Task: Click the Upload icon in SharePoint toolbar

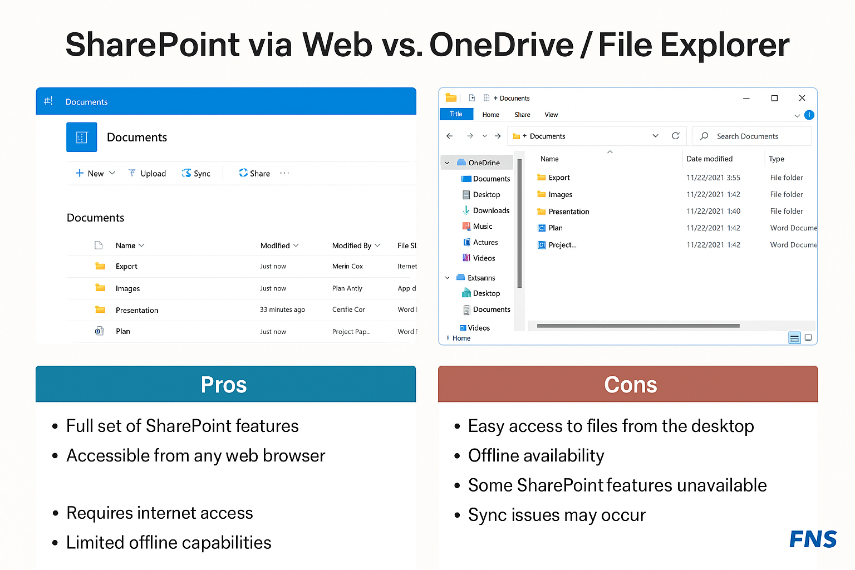Action: pyautogui.click(x=132, y=174)
